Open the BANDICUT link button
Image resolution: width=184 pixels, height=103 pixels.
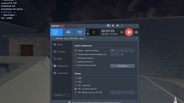click(62, 95)
